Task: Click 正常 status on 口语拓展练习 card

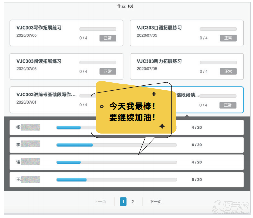Action: (228, 38)
